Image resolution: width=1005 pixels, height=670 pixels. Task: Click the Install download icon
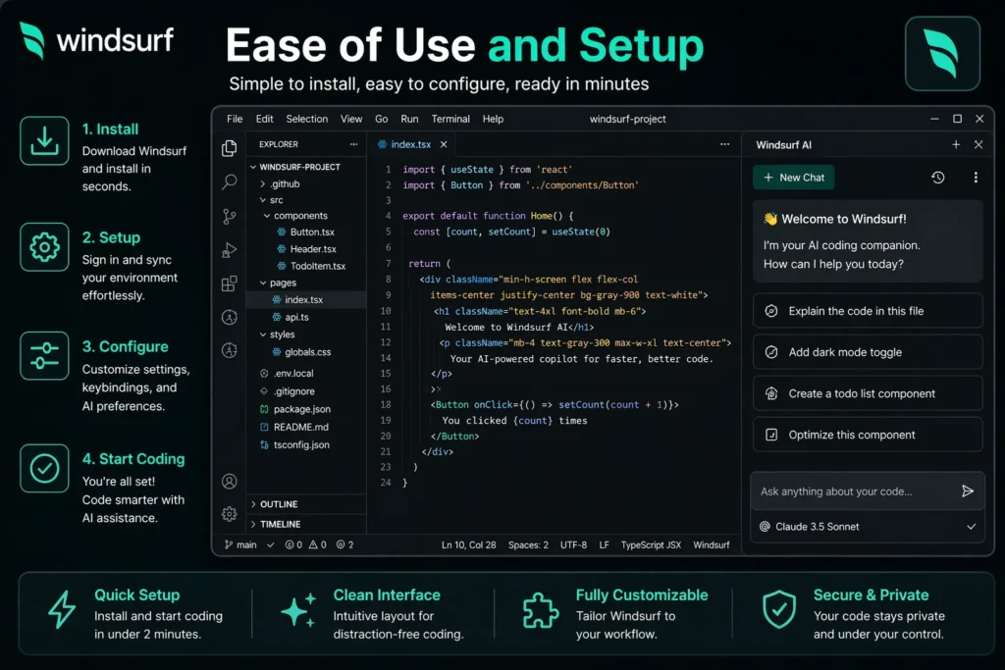(x=44, y=141)
